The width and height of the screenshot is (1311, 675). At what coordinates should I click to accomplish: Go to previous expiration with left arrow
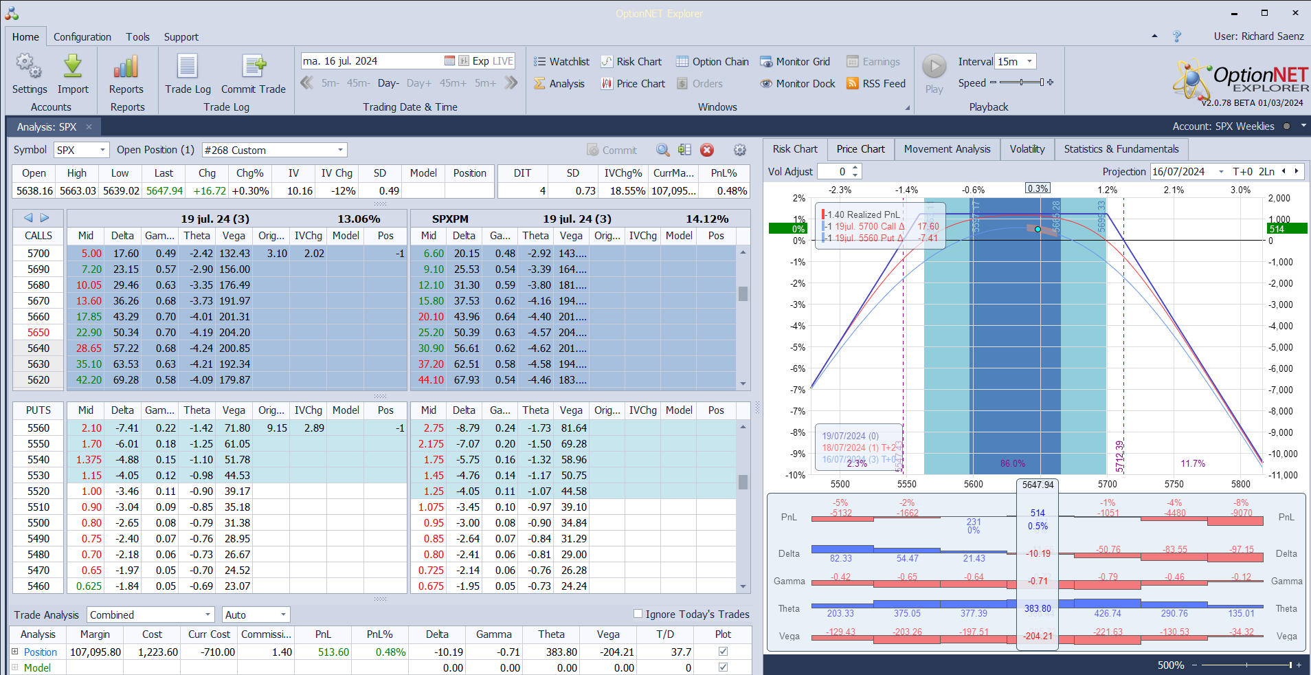(28, 218)
